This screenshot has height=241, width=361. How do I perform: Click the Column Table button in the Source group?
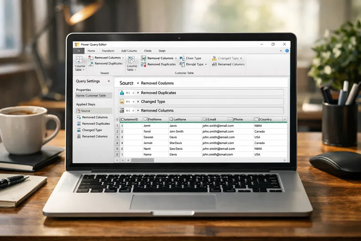(x=79, y=64)
